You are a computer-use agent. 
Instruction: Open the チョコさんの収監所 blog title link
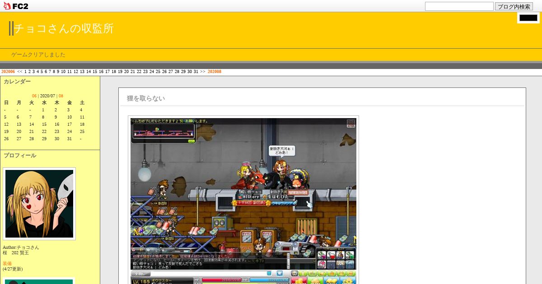point(64,28)
